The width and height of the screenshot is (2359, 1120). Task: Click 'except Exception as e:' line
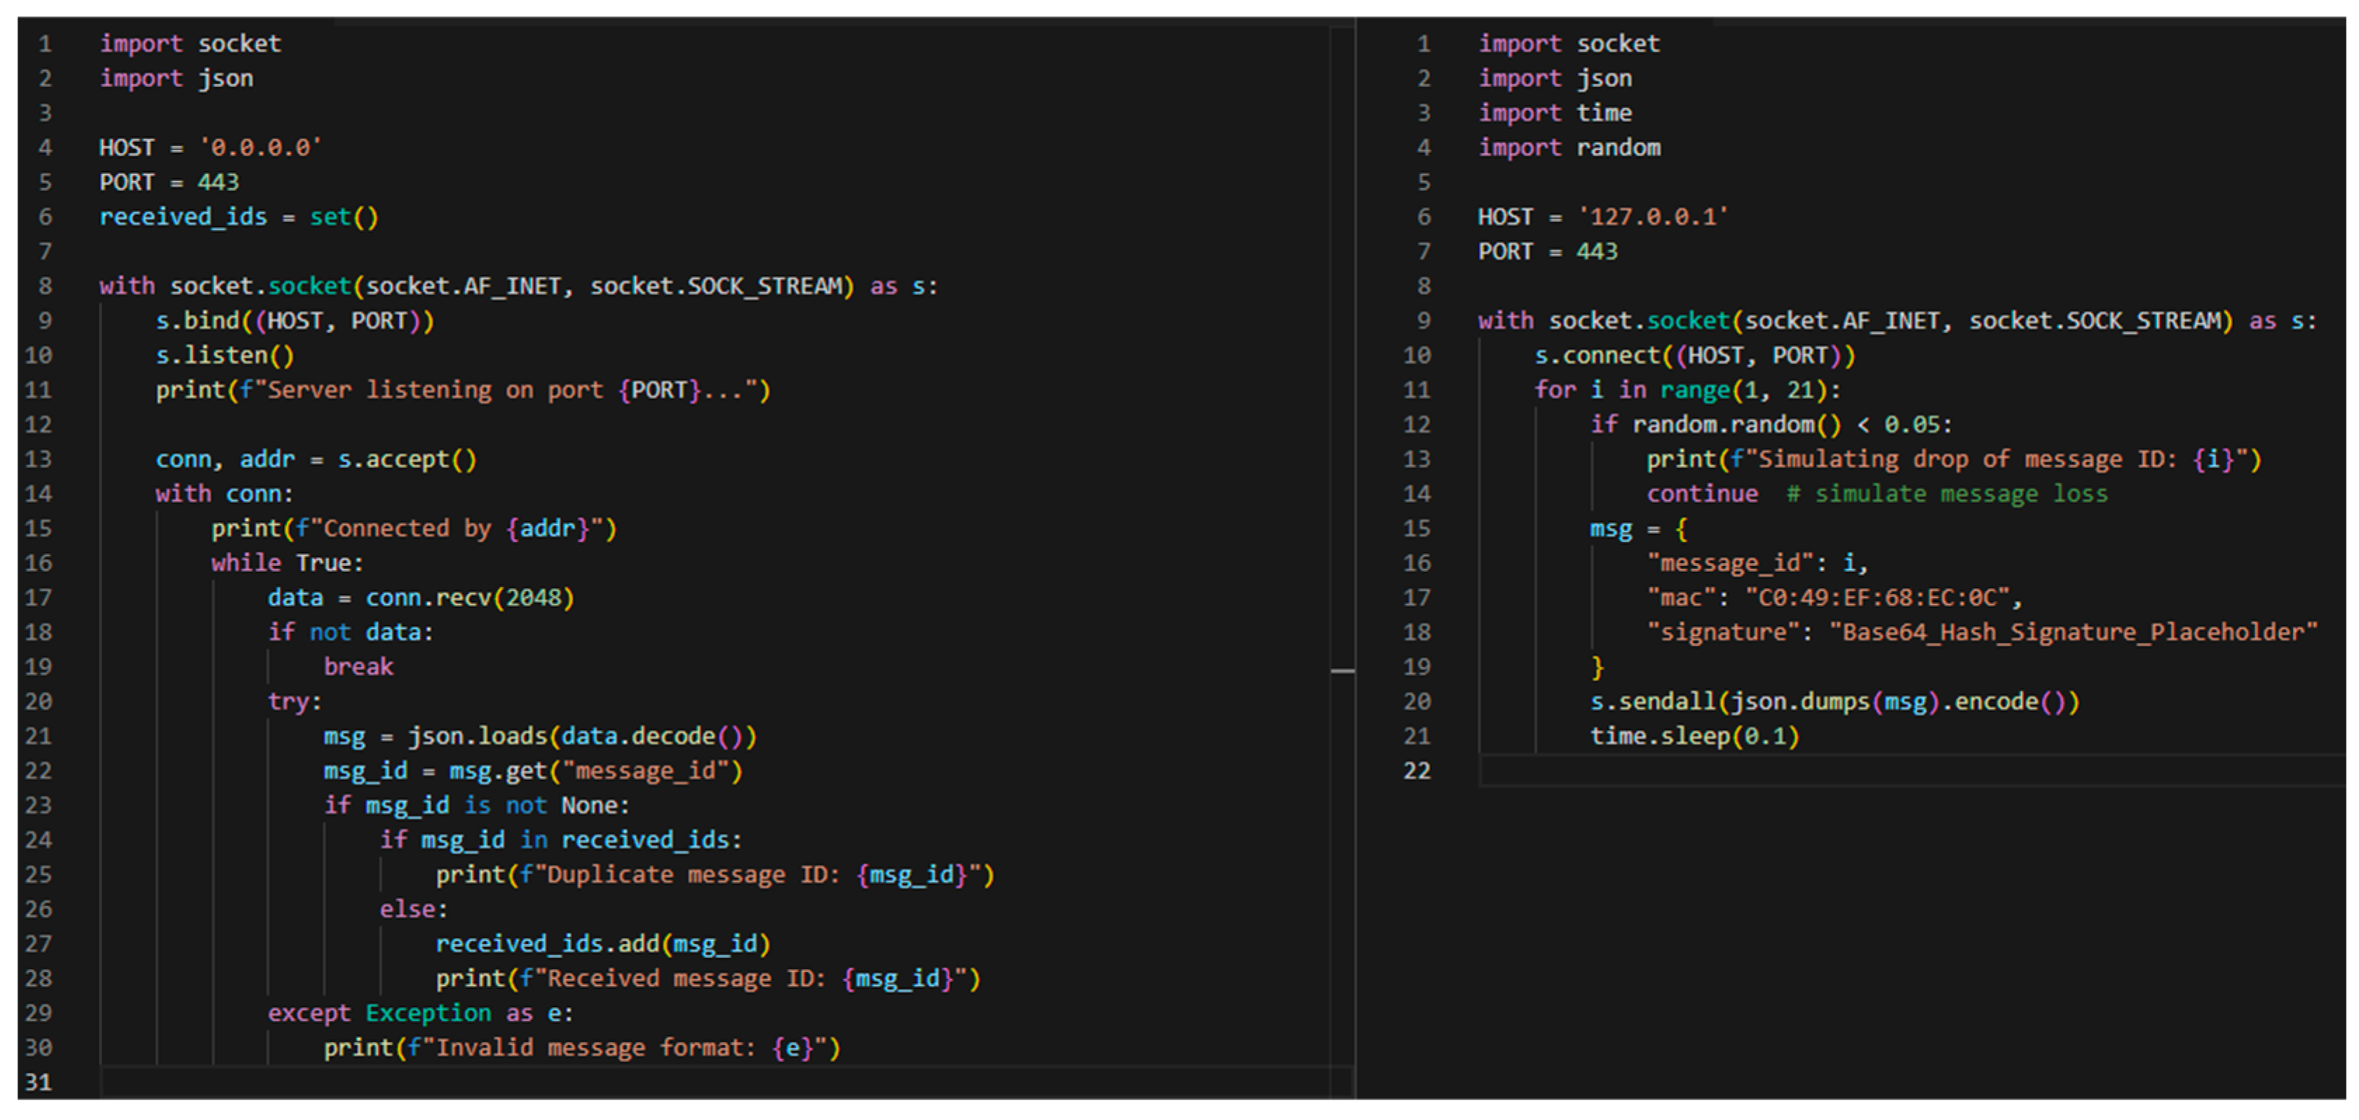click(x=419, y=1013)
